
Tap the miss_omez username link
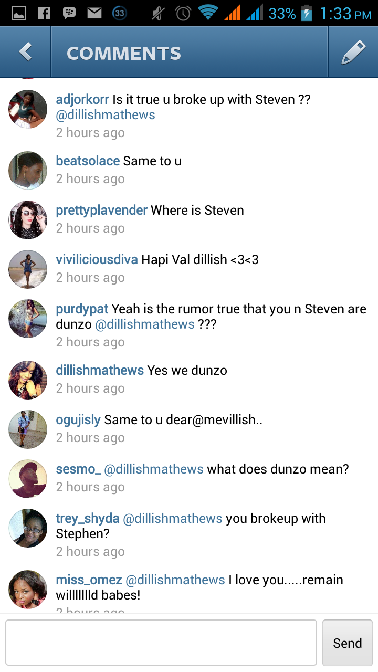point(89,580)
